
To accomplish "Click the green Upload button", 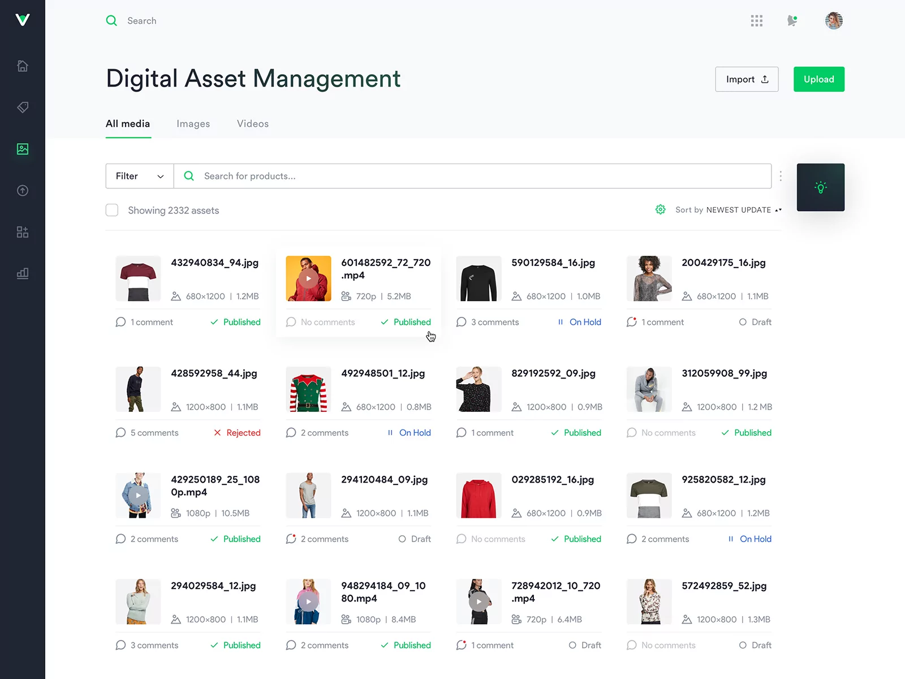I will click(x=819, y=79).
